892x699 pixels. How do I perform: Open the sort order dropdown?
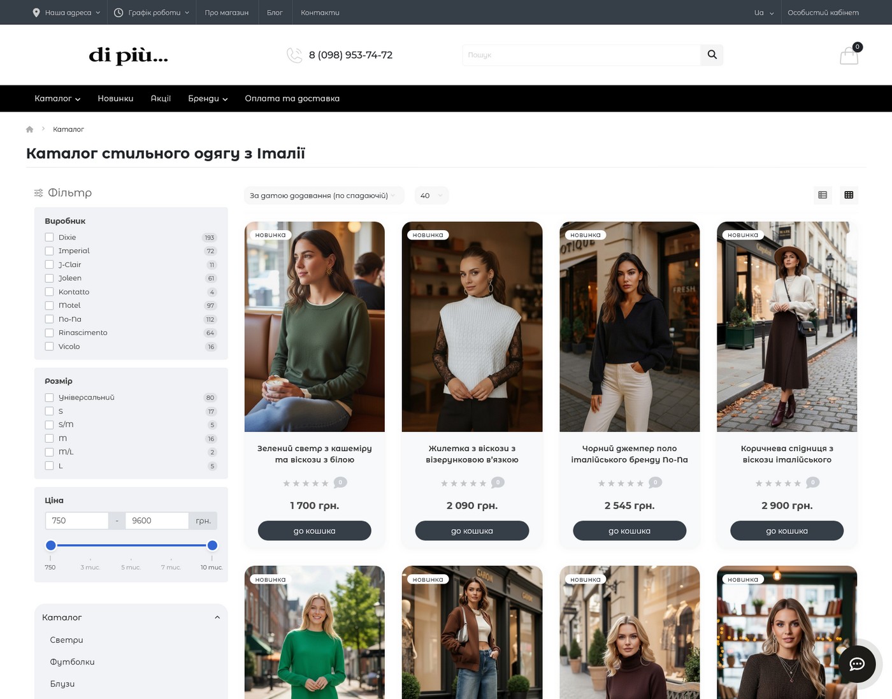323,196
